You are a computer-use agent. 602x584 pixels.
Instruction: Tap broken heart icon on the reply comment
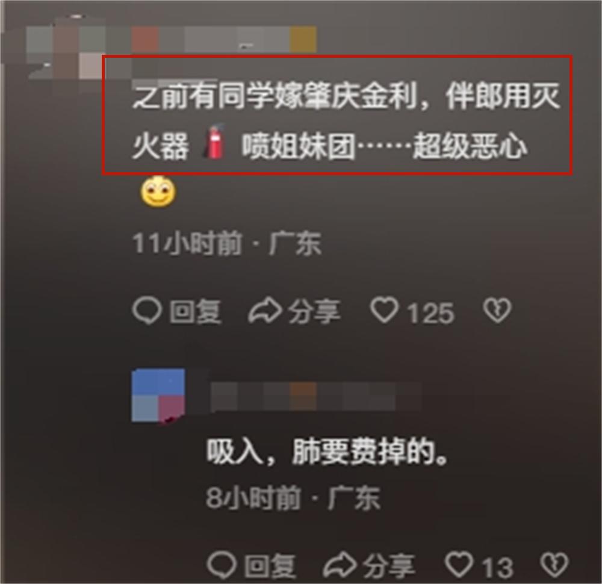(x=554, y=565)
